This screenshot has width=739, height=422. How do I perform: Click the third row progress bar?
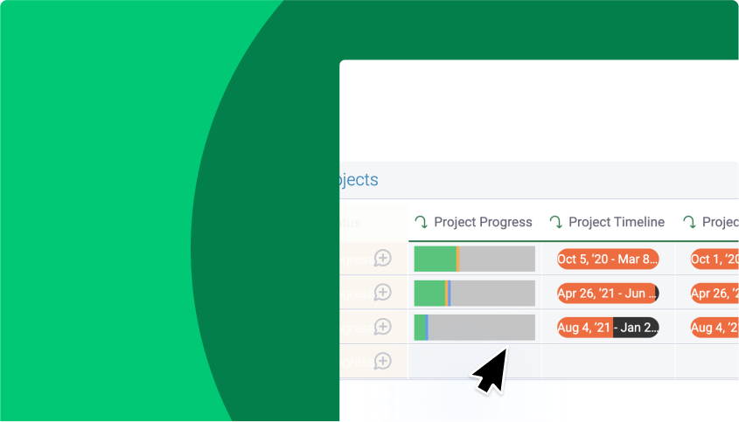pos(474,328)
